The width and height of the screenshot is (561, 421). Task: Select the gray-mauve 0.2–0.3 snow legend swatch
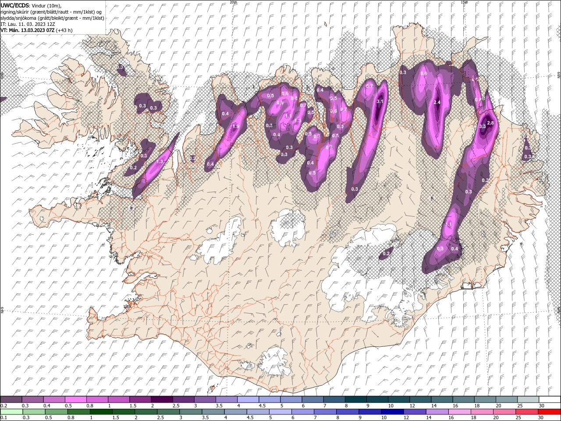[x=11, y=400]
